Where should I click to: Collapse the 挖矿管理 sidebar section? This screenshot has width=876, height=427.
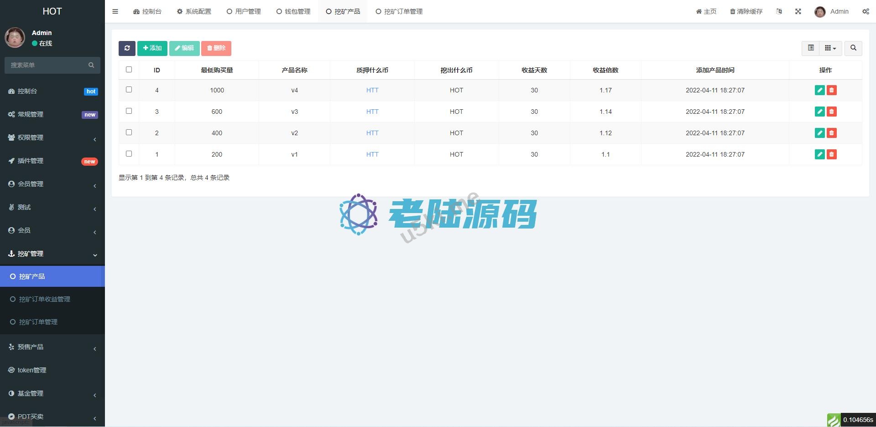coord(52,254)
